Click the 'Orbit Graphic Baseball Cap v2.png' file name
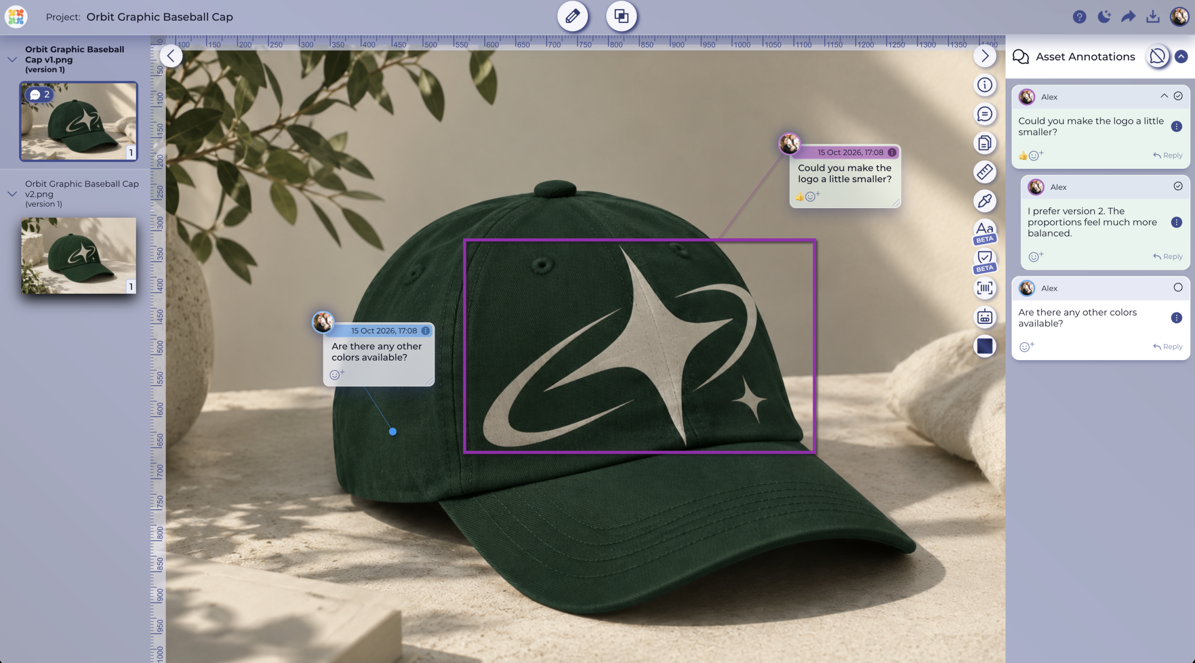 (x=82, y=188)
